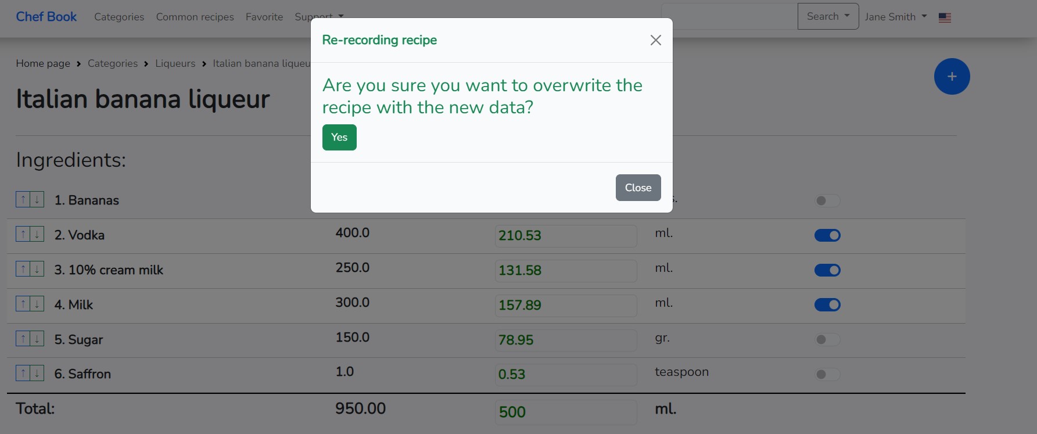Move Vodka ingredient down with arrow
Image resolution: width=1037 pixels, height=434 pixels.
pyautogui.click(x=37, y=235)
